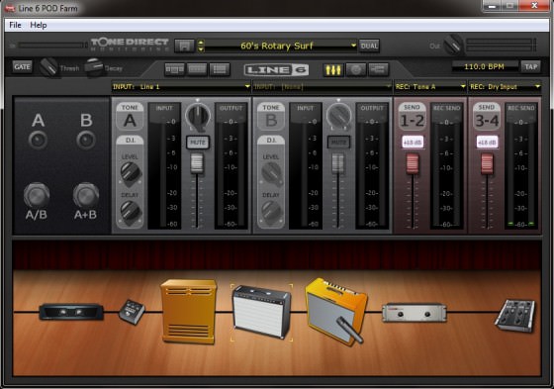554x389 pixels.
Task: Select the black combo amp with grille
Action: 261,312
